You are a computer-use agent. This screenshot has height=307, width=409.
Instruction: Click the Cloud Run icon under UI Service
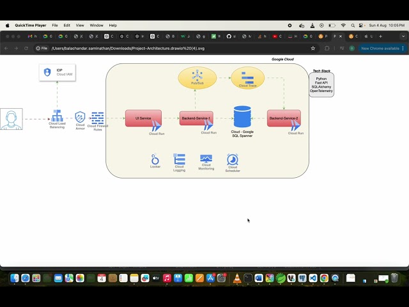[x=156, y=126]
